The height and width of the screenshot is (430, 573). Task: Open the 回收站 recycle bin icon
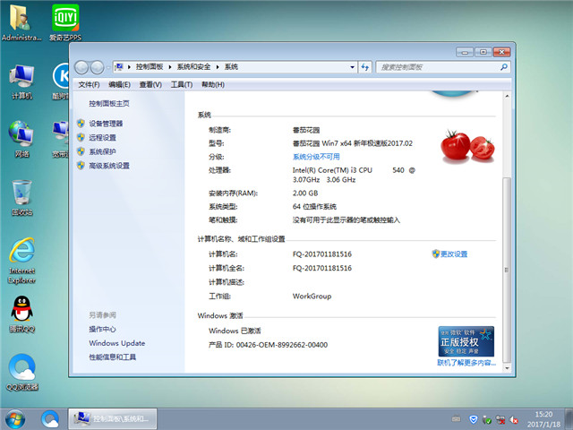[21, 197]
